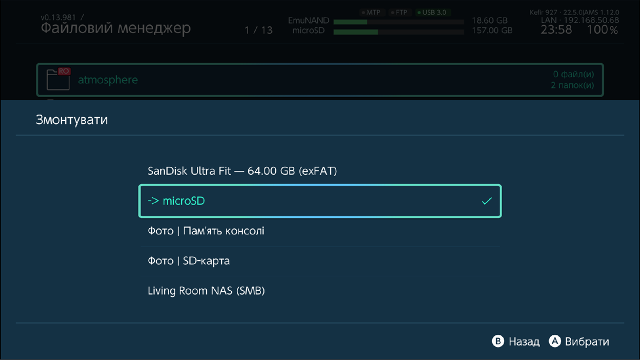Click the RO badge on atmosphere folder
The width and height of the screenshot is (640, 360).
click(64, 71)
